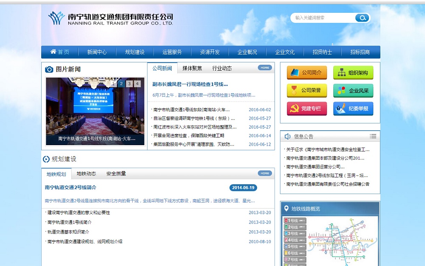Screen dimensions: 425x266
Task: Click the map pin icon beside 地铁线路概览
Action: tap(286, 209)
